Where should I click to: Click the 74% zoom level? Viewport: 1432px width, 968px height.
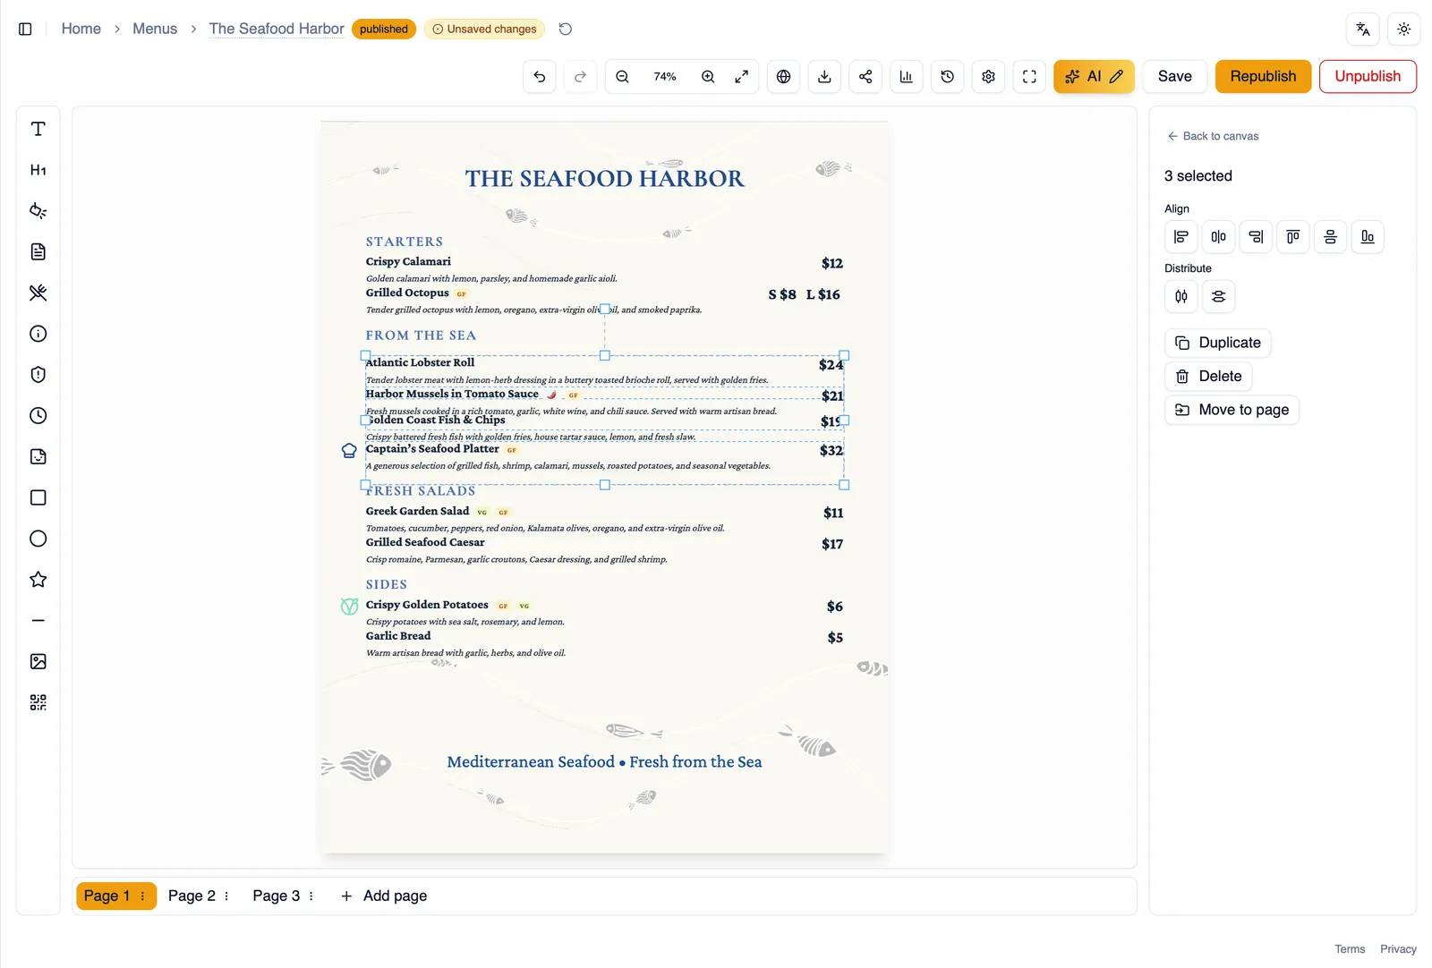tap(665, 77)
